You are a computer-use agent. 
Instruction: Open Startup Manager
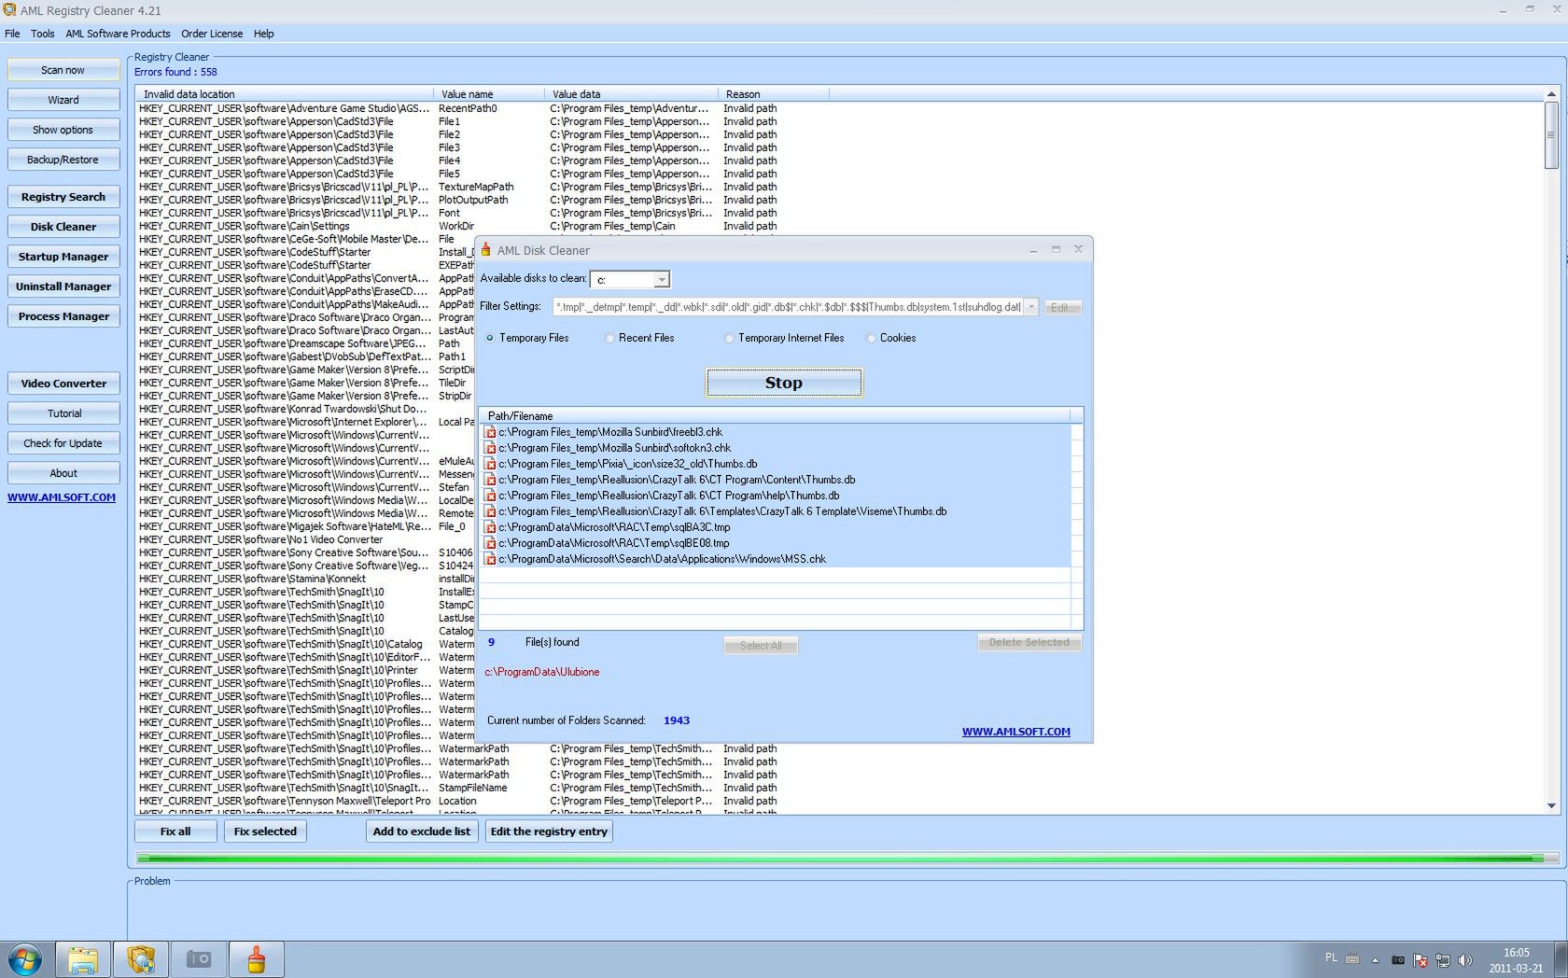click(63, 257)
